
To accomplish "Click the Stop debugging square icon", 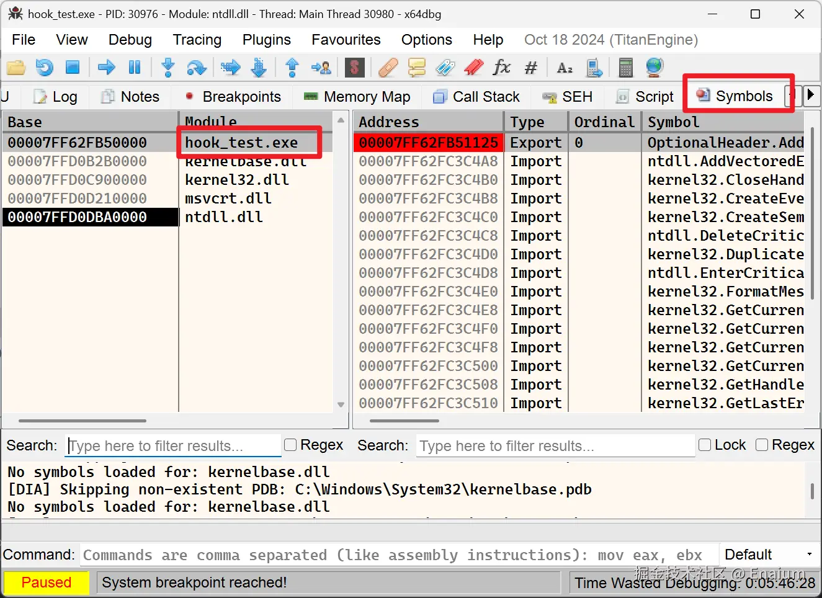I will pos(73,67).
